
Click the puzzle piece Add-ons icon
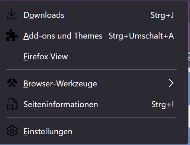tap(12, 35)
